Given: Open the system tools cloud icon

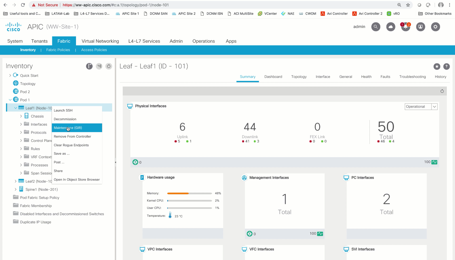Looking at the screenshot, I should [391, 27].
